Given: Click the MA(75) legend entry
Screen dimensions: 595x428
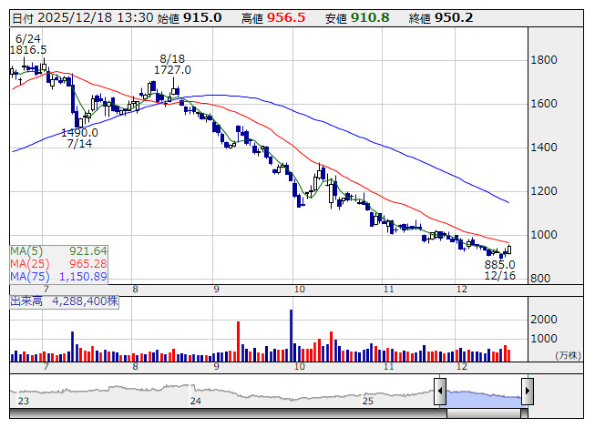Looking at the screenshot, I should point(59,276).
